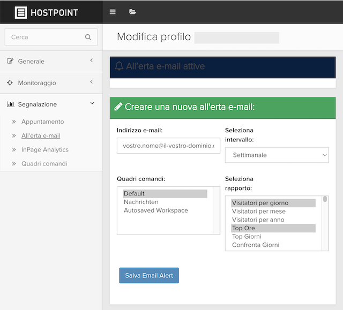Select Top Giorni report
This screenshot has width=343, height=310.
[x=273, y=236]
